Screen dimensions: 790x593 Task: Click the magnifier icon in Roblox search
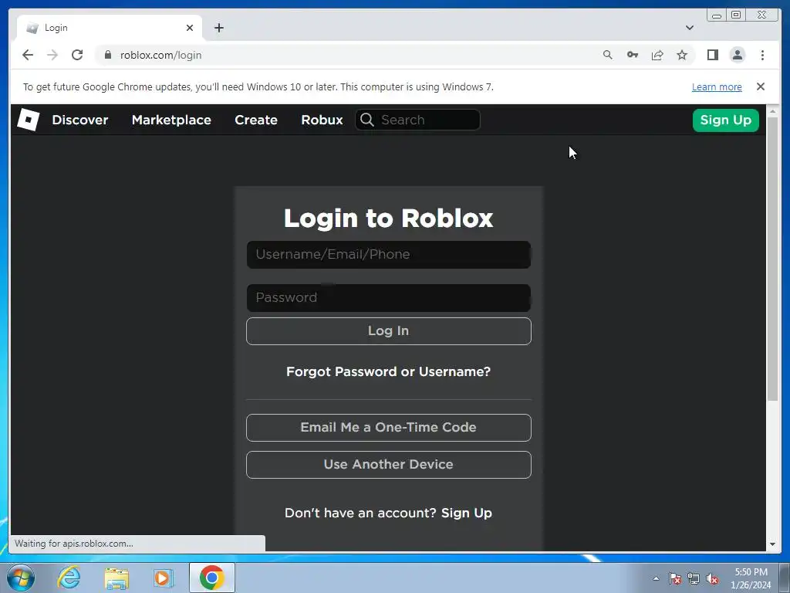(x=366, y=120)
